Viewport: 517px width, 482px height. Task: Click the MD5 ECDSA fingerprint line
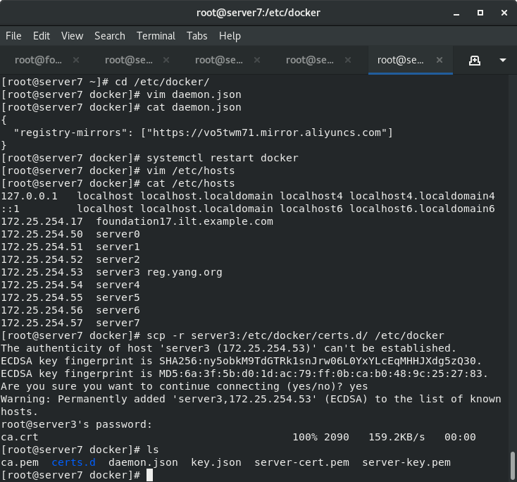tap(244, 373)
